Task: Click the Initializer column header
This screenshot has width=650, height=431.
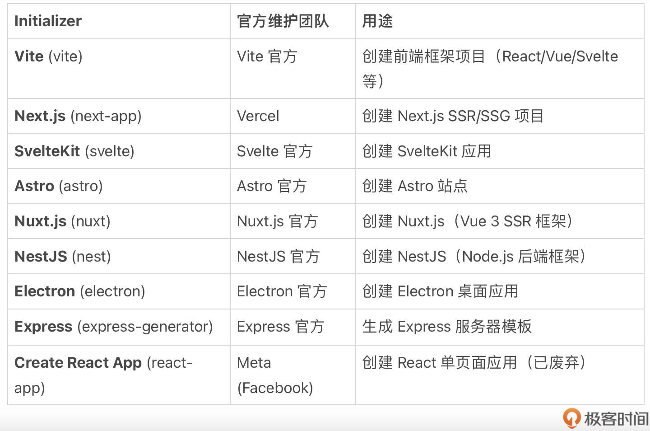Action: 48,21
